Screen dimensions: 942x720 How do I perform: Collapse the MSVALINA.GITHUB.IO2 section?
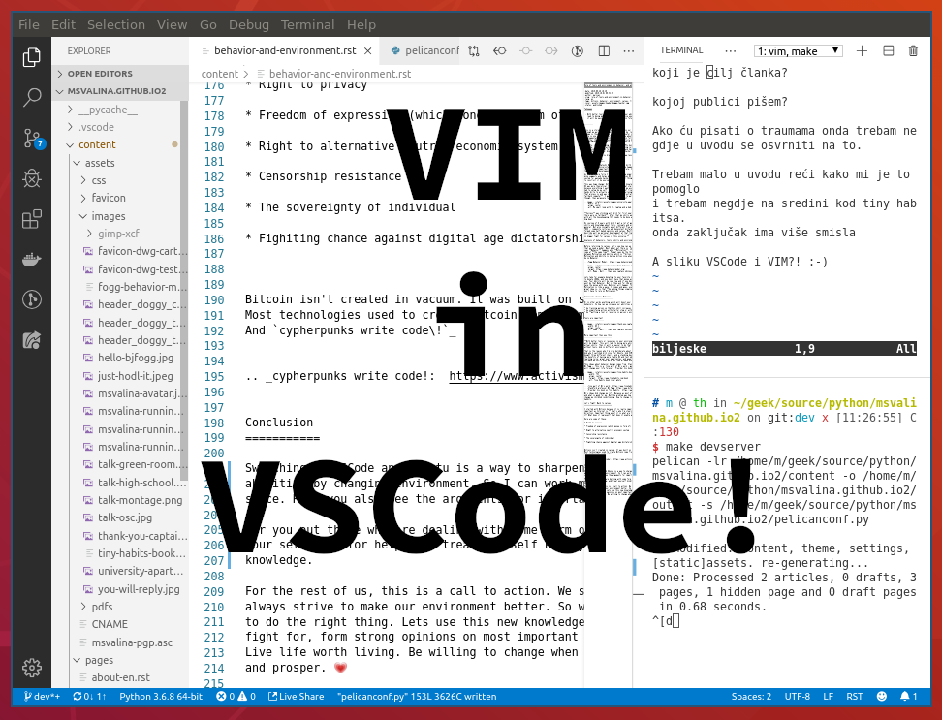coord(120,91)
